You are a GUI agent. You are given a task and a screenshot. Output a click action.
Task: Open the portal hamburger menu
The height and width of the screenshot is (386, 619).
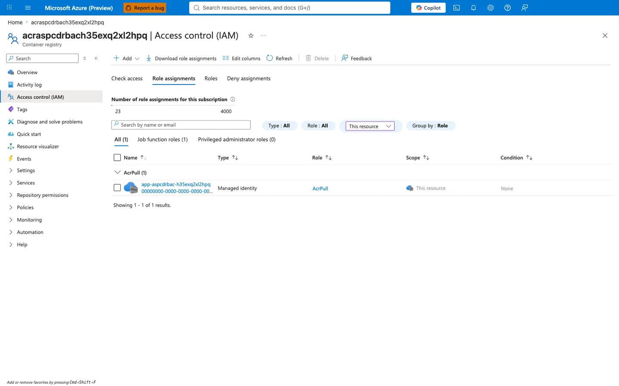(28, 8)
